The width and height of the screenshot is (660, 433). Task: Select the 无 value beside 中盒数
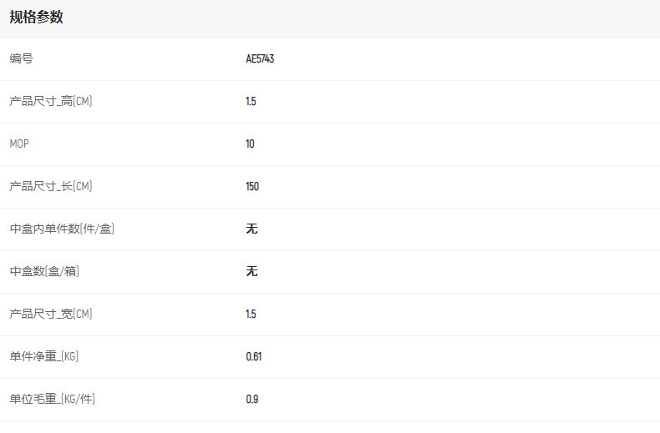click(x=251, y=272)
